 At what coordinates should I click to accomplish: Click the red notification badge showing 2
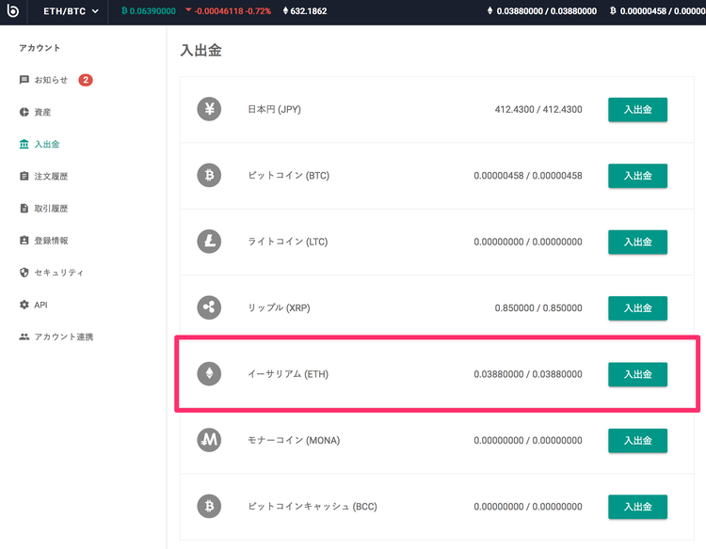(86, 80)
